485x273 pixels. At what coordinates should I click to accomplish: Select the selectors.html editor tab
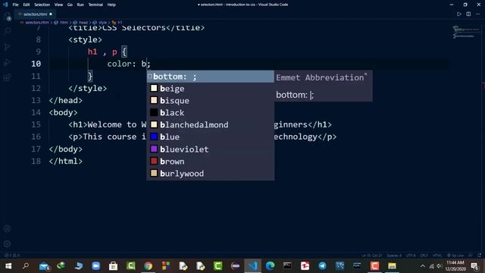coord(36,14)
